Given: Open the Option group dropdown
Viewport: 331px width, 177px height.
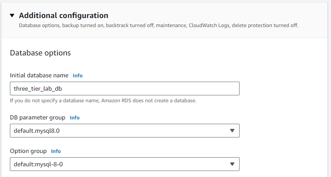Looking at the screenshot, I should coord(125,164).
